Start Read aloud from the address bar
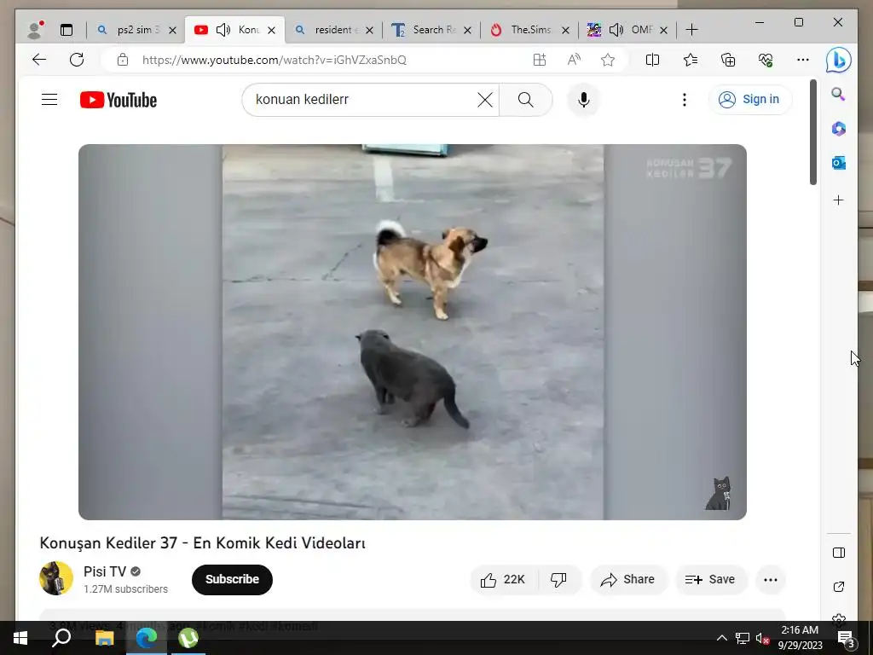This screenshot has height=655, width=873. [574, 60]
